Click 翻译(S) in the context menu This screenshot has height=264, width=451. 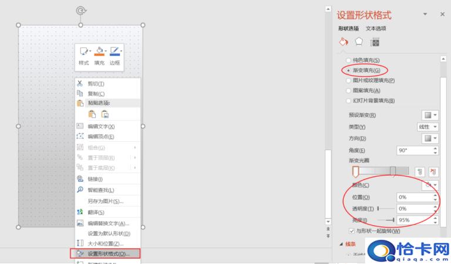click(x=96, y=212)
